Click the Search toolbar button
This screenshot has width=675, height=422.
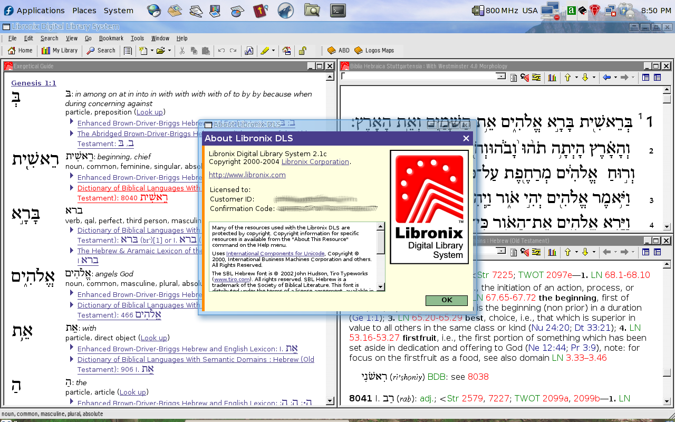[x=101, y=51]
